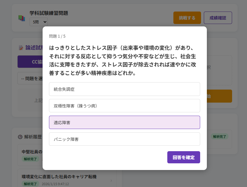Open the 5問 question count dropdown
247x187 pixels.
pyautogui.click(x=38, y=22)
